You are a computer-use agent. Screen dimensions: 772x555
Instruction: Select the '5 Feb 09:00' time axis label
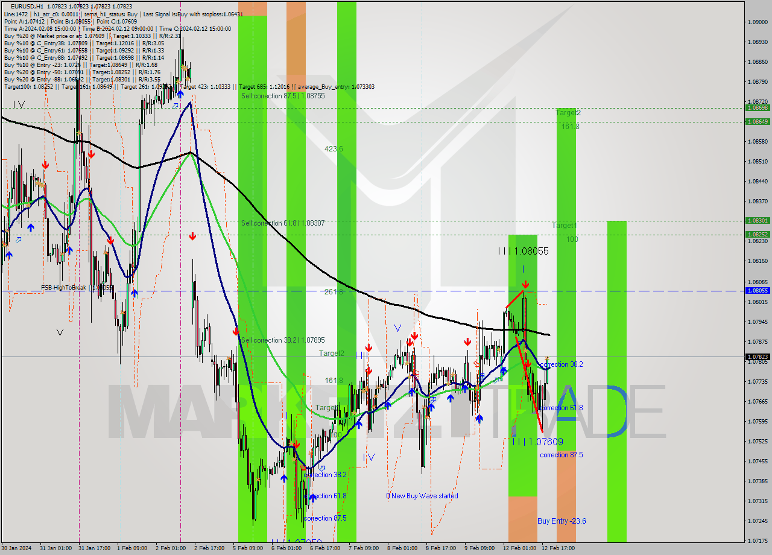(248, 548)
